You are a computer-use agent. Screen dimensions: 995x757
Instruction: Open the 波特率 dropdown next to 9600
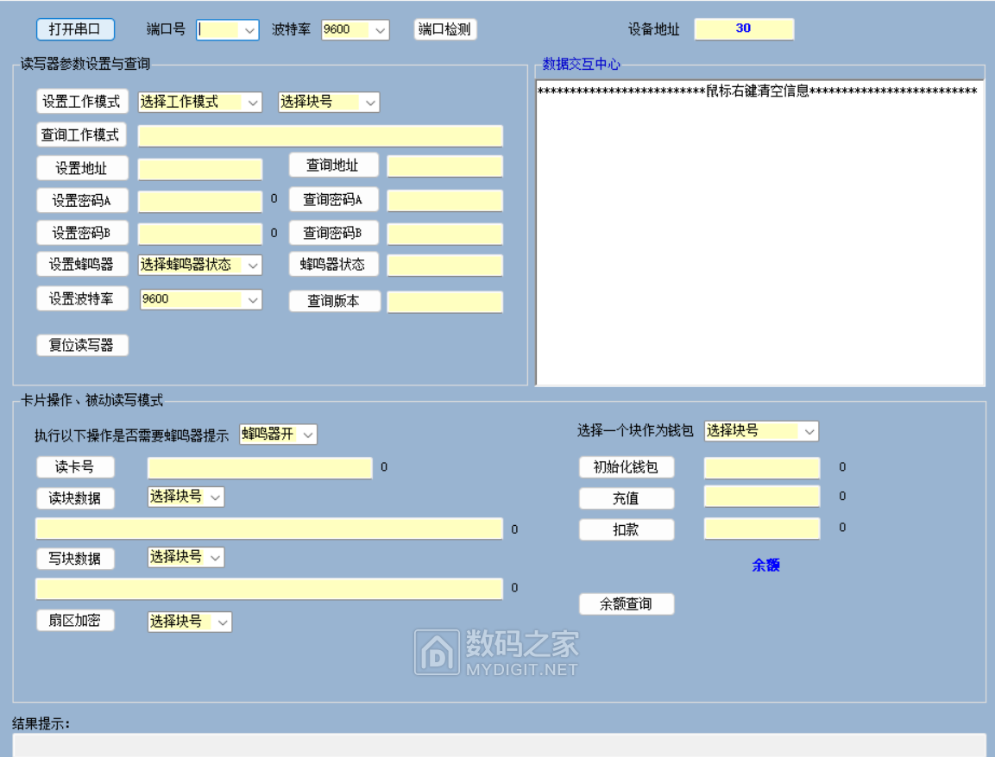click(x=382, y=28)
